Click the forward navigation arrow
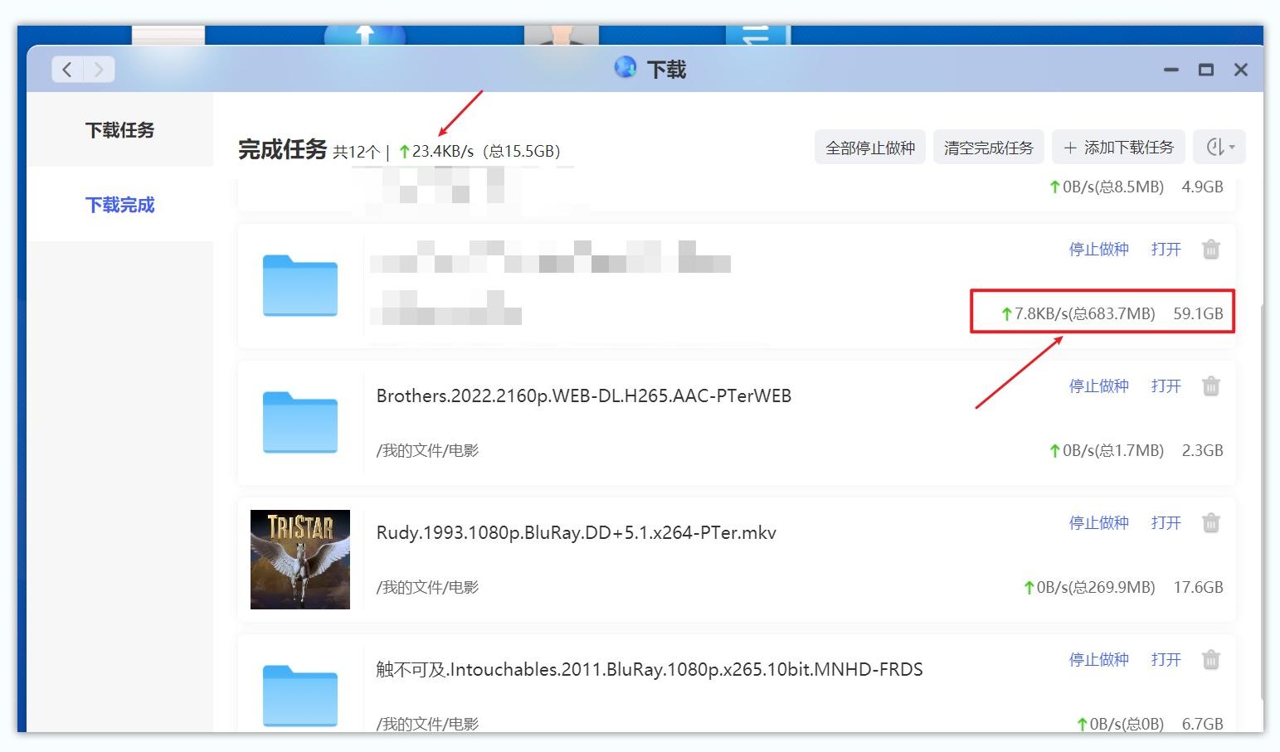This screenshot has height=752, width=1280. tap(99, 70)
